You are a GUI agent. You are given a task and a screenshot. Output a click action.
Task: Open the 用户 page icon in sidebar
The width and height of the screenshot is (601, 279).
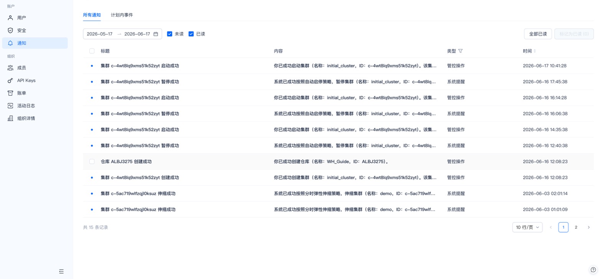tap(10, 18)
